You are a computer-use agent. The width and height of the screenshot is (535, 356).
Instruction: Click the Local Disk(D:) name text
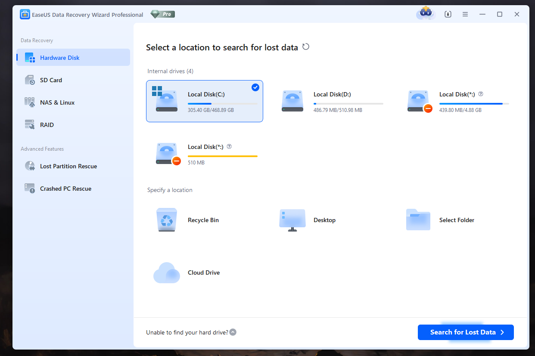tap(332, 94)
